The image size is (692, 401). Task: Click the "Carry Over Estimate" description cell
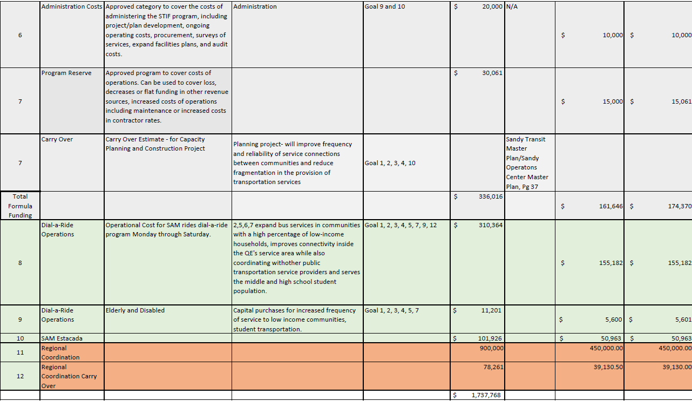point(168,162)
